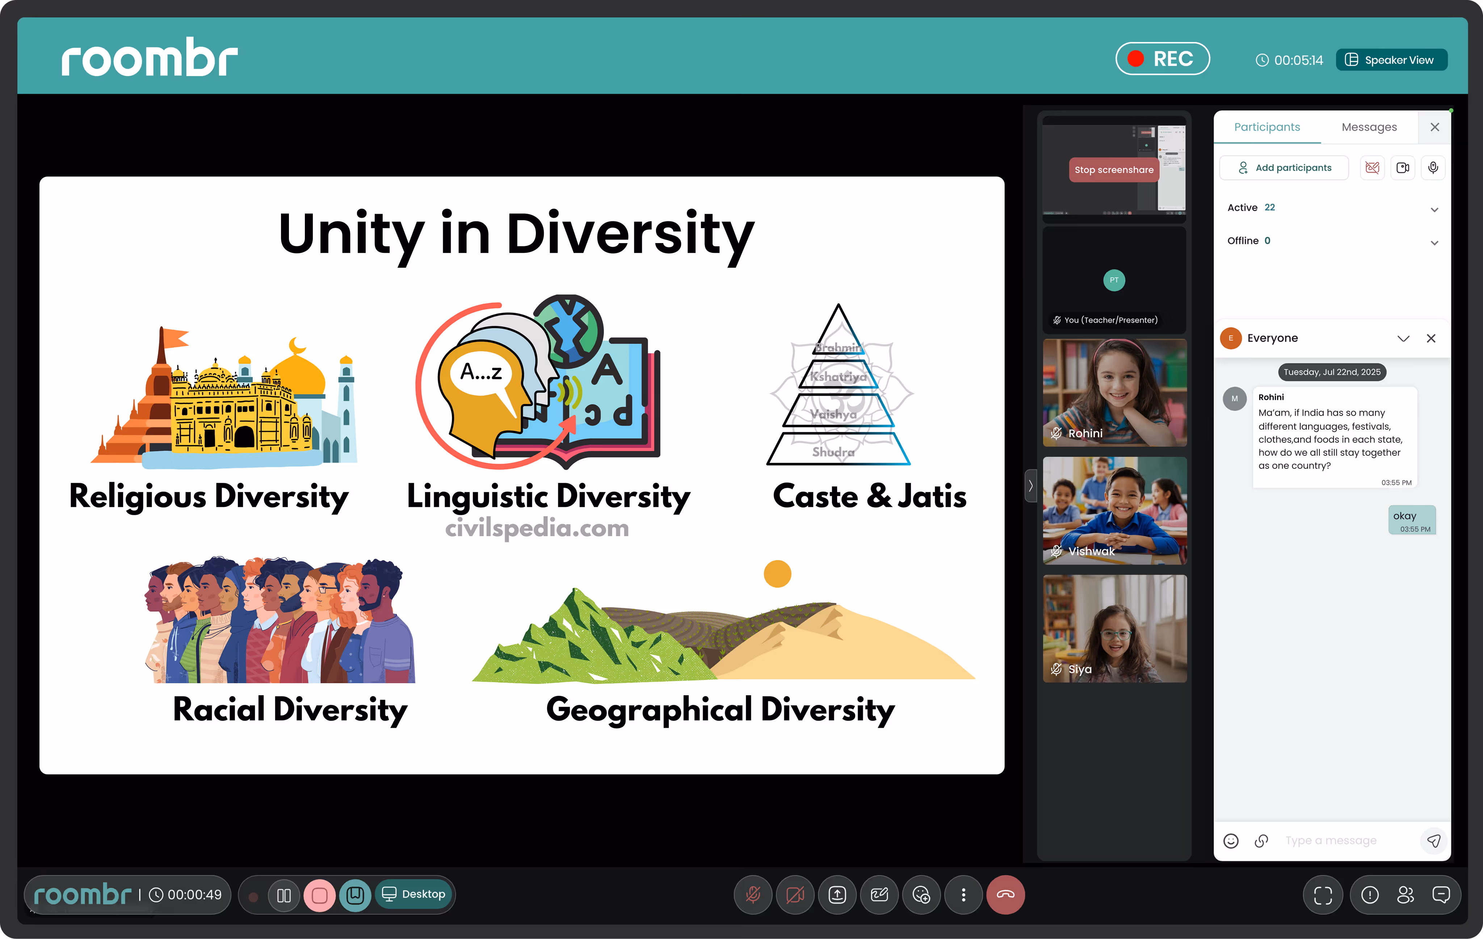Expand the Offline participants list

click(x=1434, y=242)
